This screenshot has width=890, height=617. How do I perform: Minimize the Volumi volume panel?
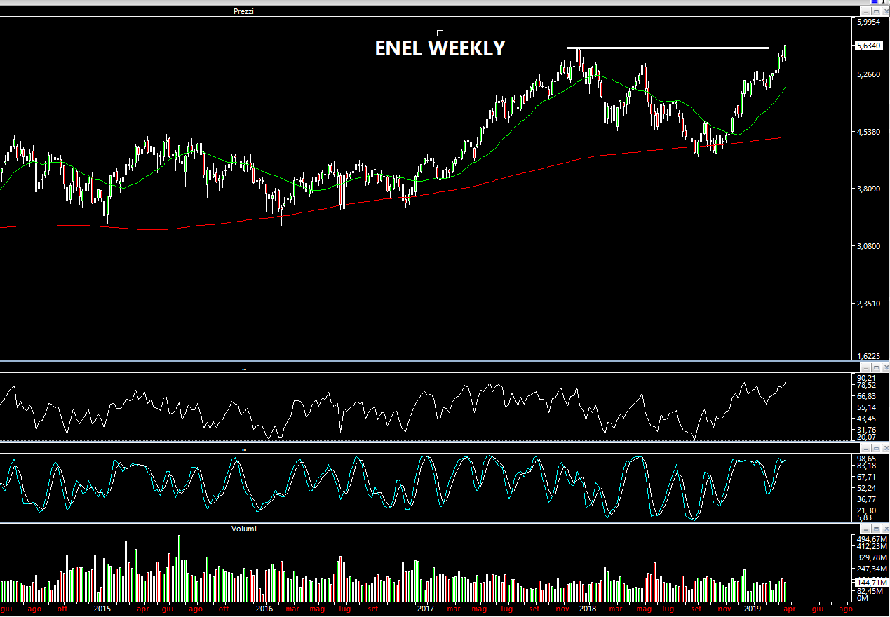(x=865, y=529)
